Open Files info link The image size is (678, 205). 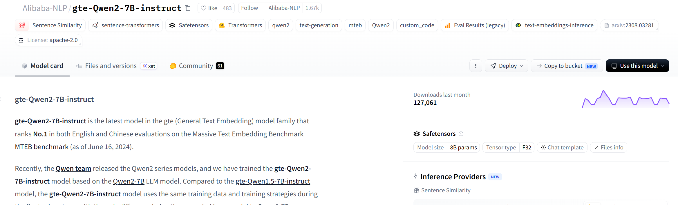click(609, 147)
